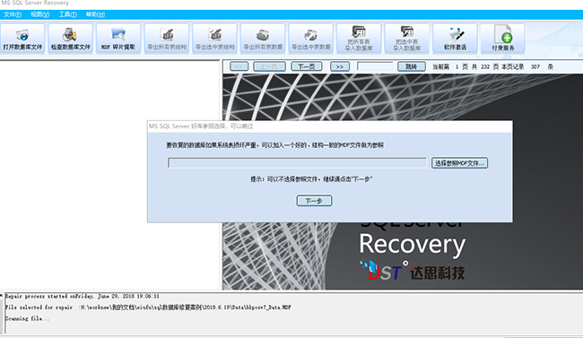The image size is (583, 338).
Task: Click the export all table data icon
Action: (x=263, y=39)
